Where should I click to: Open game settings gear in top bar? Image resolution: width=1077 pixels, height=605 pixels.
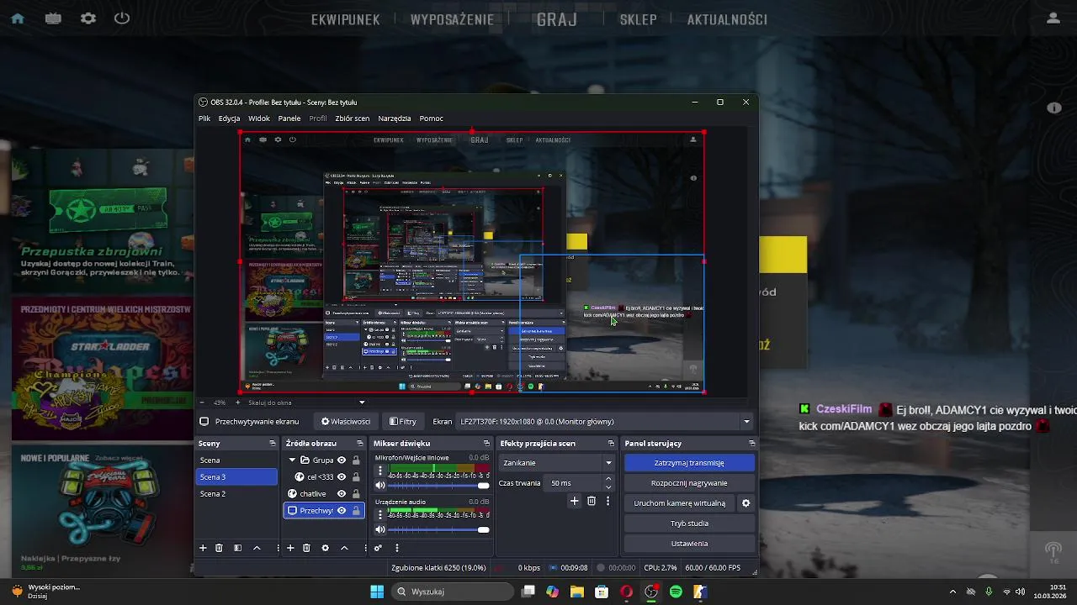pyautogui.click(x=88, y=18)
